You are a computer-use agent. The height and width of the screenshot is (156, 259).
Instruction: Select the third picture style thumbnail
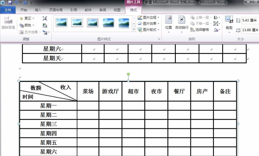point(92,23)
